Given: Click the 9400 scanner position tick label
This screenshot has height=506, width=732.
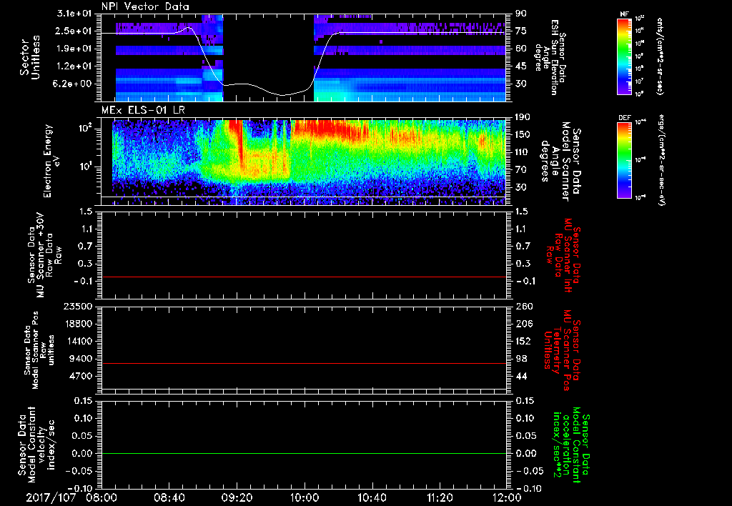Looking at the screenshot, I should click(81, 359).
